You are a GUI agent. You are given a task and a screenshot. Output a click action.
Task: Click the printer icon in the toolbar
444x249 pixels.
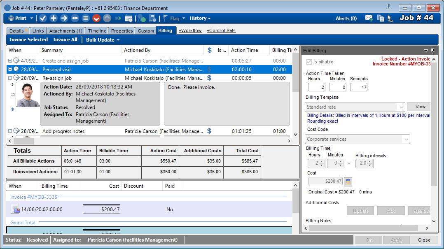[11, 19]
